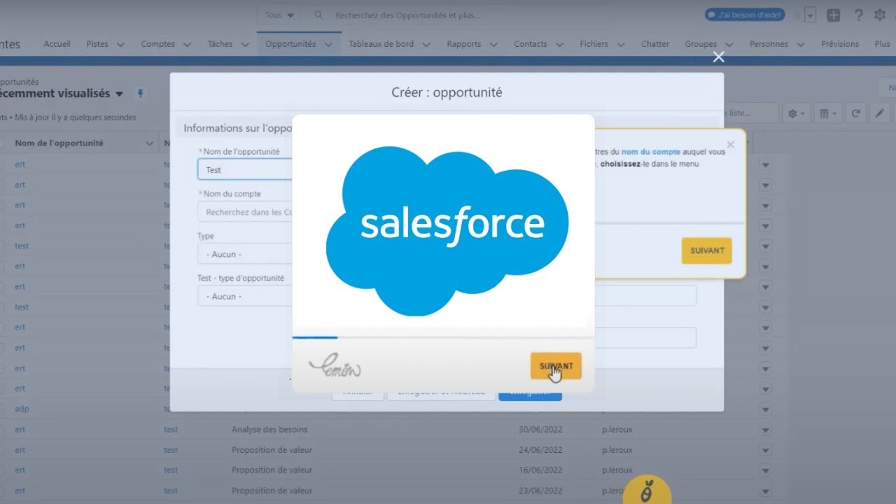The image size is (896, 504).
Task: Open row actions for the 30/06/2022 opportunity
Action: tap(765, 429)
